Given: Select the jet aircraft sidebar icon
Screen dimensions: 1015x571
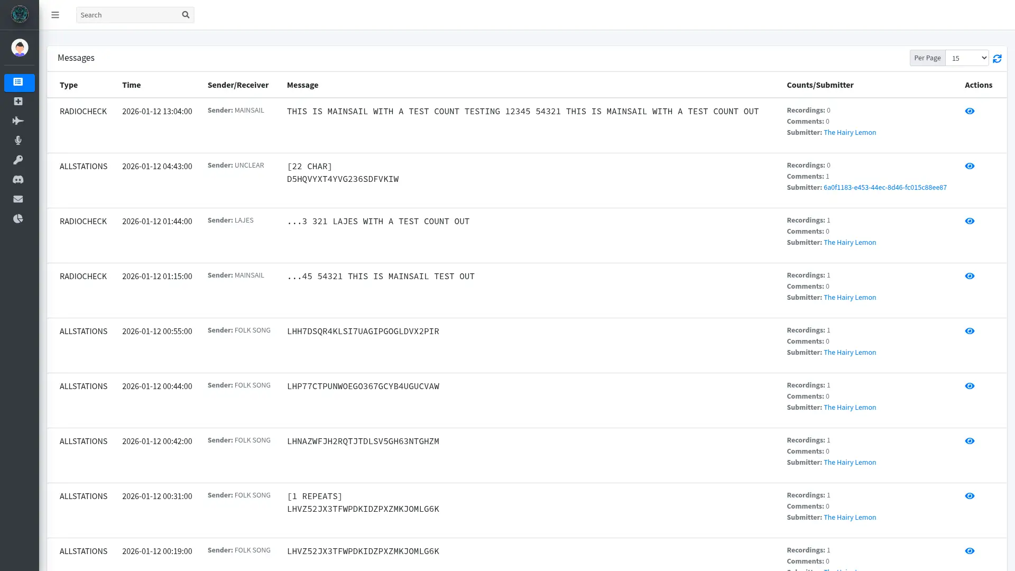Looking at the screenshot, I should point(18,121).
